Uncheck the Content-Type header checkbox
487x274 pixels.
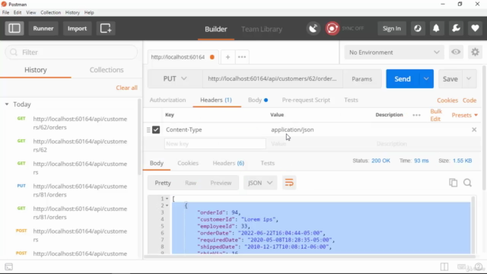(156, 129)
